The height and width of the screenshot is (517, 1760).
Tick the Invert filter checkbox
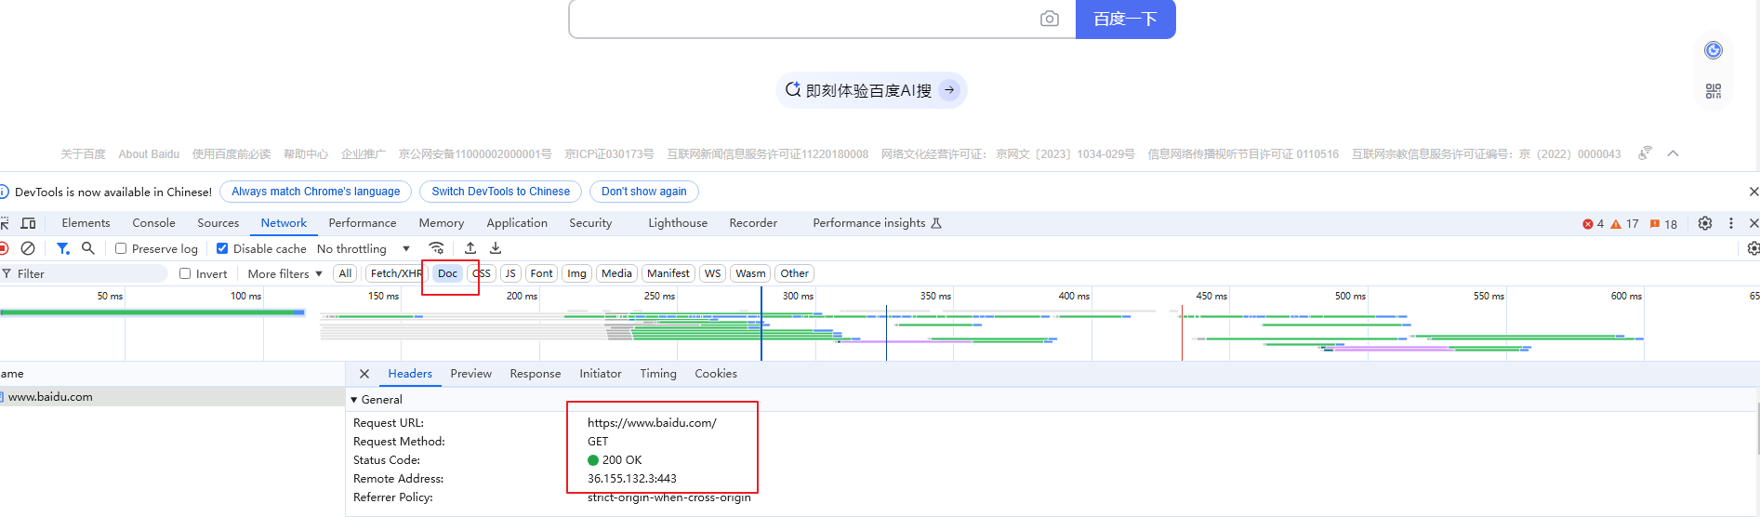click(x=185, y=273)
